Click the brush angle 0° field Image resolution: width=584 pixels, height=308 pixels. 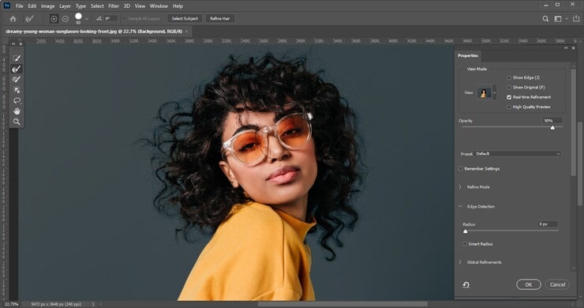point(110,18)
